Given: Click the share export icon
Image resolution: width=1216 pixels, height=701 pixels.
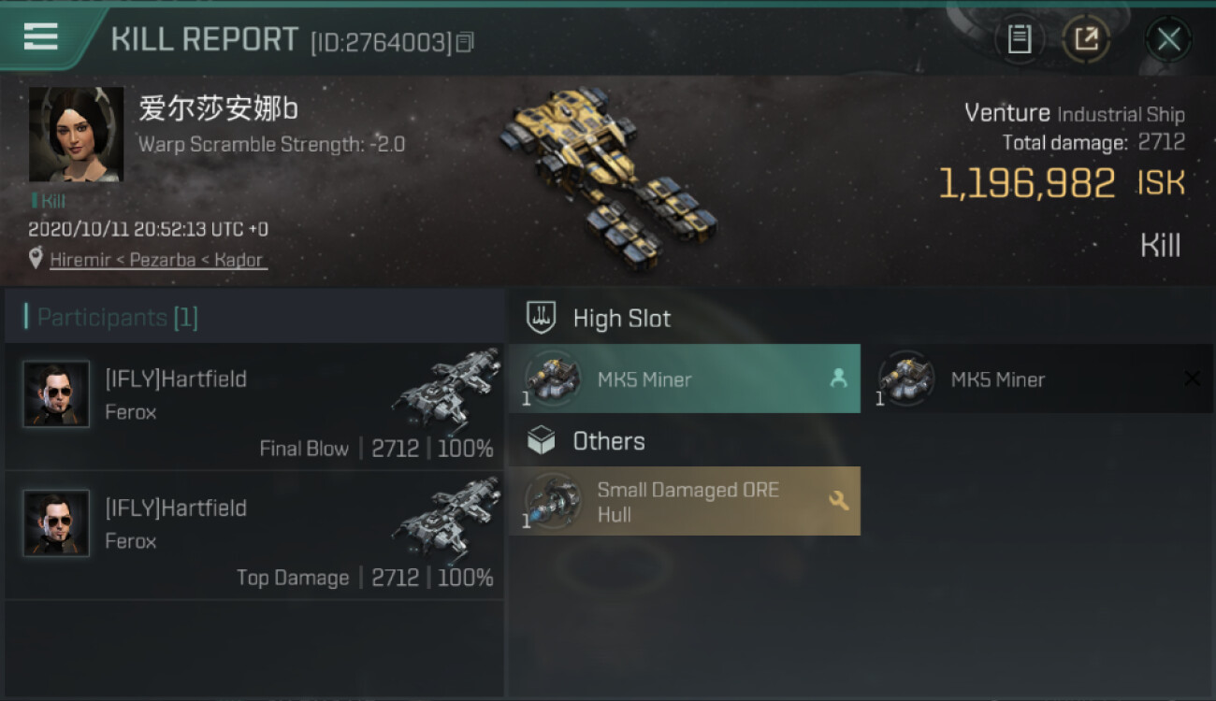Looking at the screenshot, I should (1086, 39).
